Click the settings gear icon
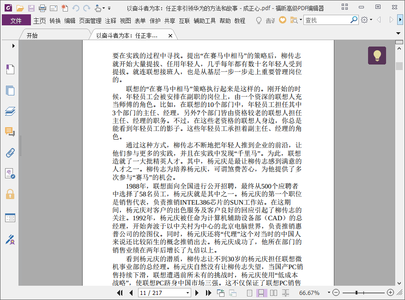This screenshot has width=405, height=300. click(x=364, y=20)
